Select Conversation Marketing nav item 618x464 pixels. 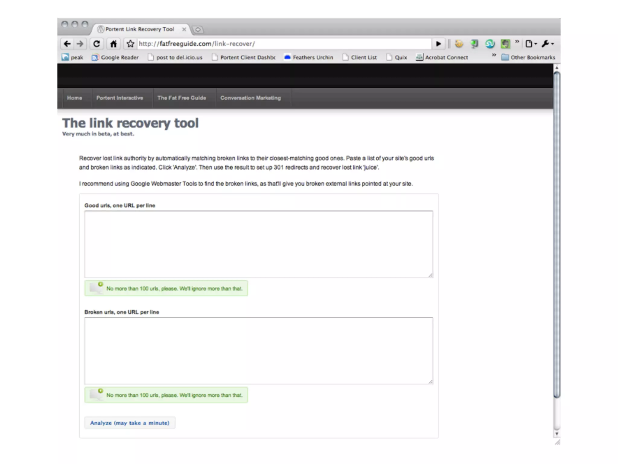coord(250,98)
